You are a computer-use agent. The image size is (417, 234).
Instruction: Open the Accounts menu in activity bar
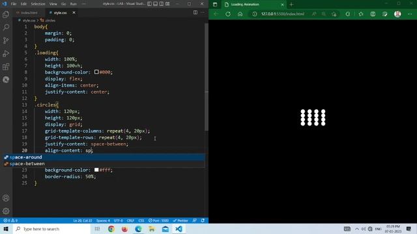[6, 198]
